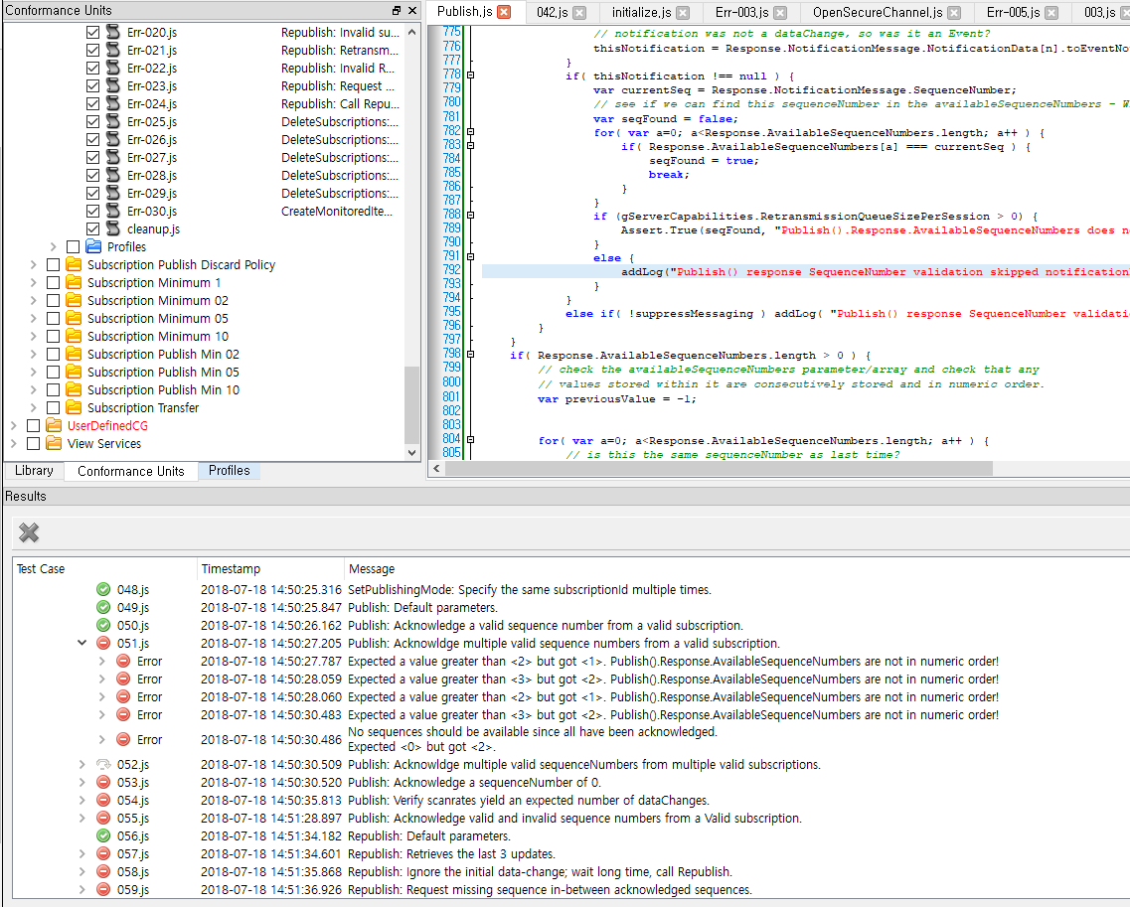Click the green success icon beside 048.js

coord(103,589)
